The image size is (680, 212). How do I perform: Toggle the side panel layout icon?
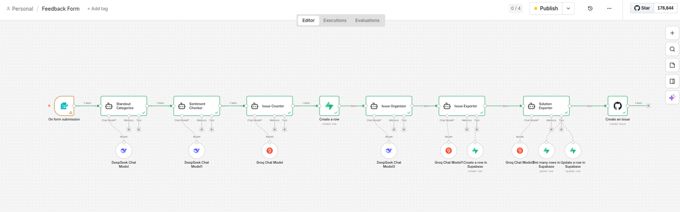click(672, 82)
